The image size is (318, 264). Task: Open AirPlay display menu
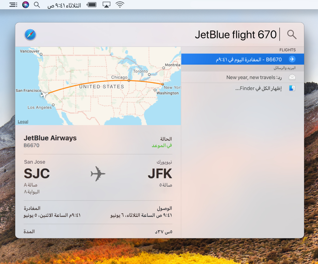click(x=107, y=5)
